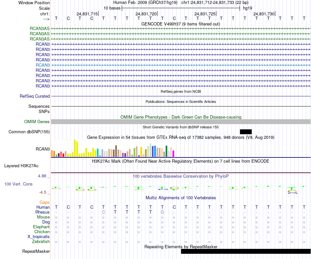Click position marker 24,831,725
The height and width of the screenshot is (259, 311).
pos(205,14)
